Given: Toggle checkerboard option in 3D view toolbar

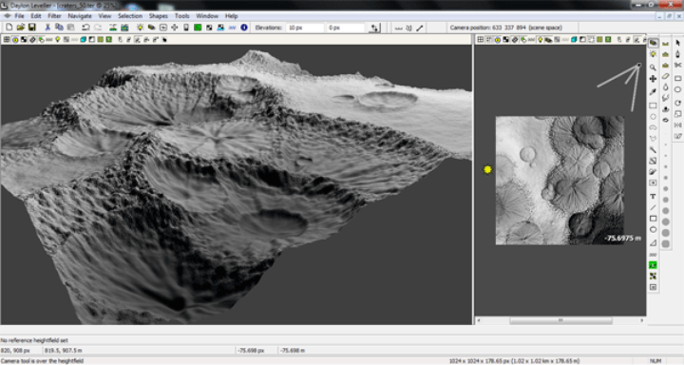Looking at the screenshot, I should 24,40.
